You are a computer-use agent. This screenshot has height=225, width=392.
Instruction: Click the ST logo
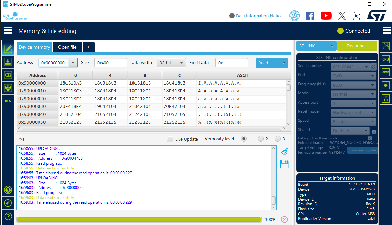(377, 15)
